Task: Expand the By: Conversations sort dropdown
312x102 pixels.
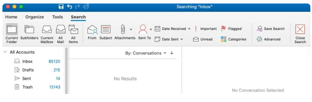Action: point(146,53)
